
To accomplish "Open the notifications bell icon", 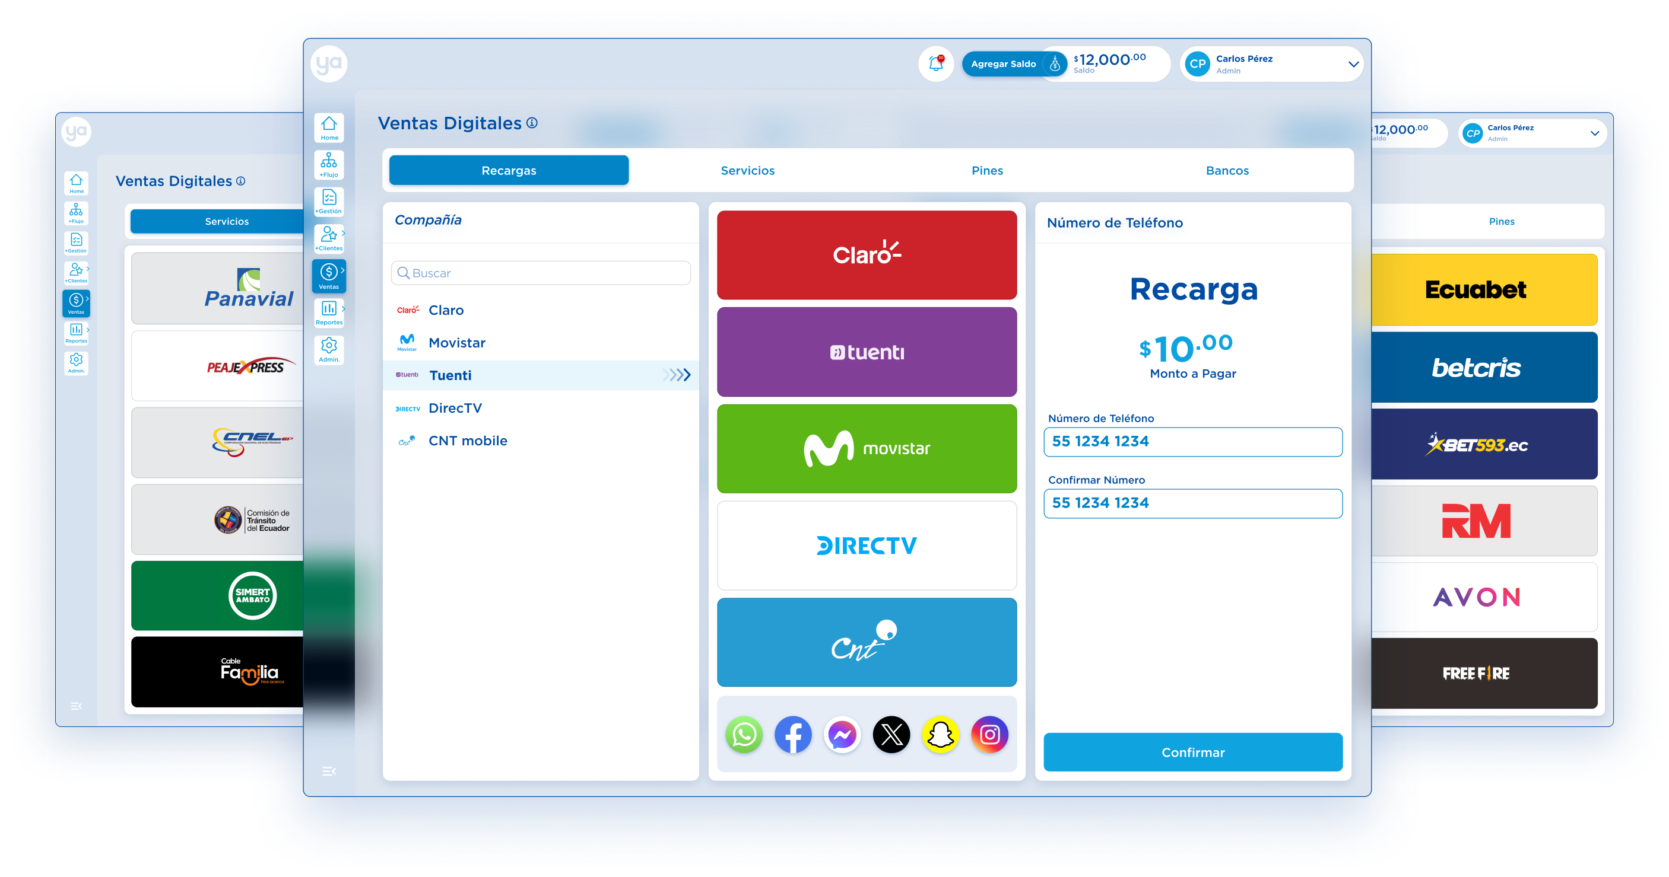I will tap(935, 63).
